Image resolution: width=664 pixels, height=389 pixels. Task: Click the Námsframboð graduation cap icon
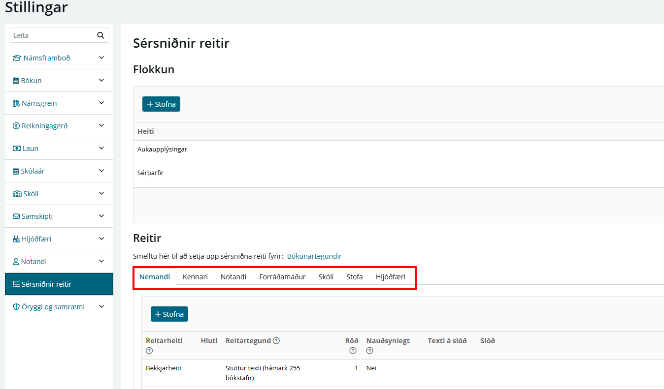[x=17, y=58]
